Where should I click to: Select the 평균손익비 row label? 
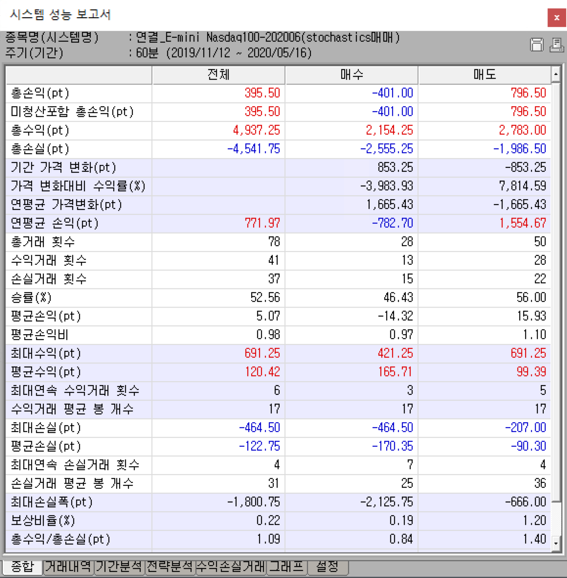click(x=40, y=335)
